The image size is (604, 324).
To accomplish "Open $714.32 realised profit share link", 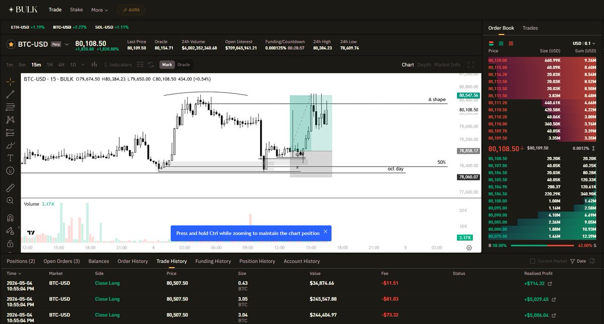I will pyautogui.click(x=550, y=284).
